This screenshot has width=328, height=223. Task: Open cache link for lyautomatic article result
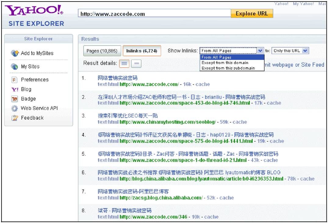point(307,179)
